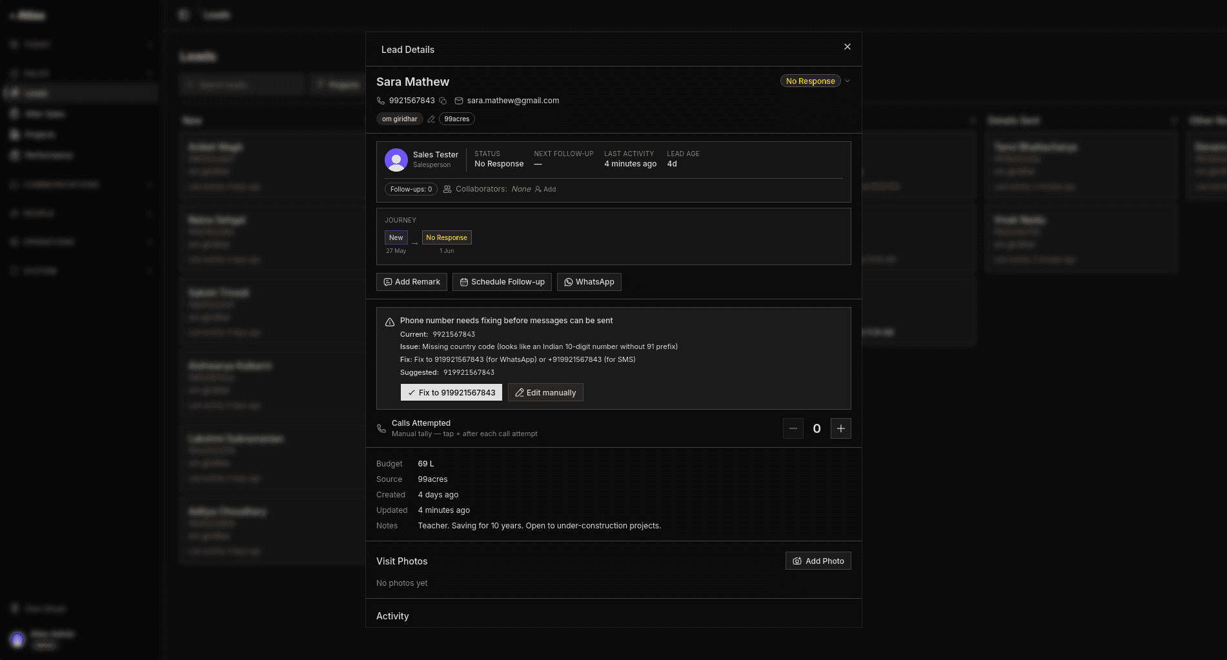The height and width of the screenshot is (660, 1227).
Task: Click the notes text about Teacher
Action: (x=540, y=526)
